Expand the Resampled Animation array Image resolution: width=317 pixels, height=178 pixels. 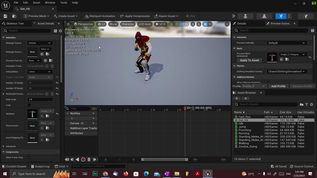tap(4, 94)
